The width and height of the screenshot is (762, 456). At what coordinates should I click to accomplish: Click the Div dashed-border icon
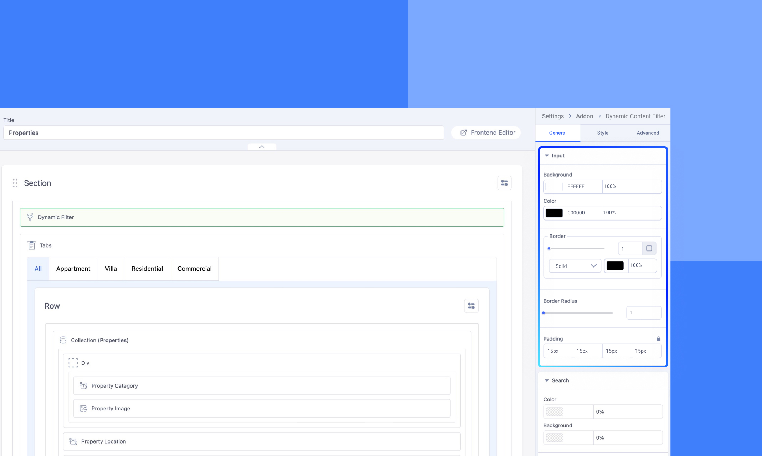[x=73, y=363]
